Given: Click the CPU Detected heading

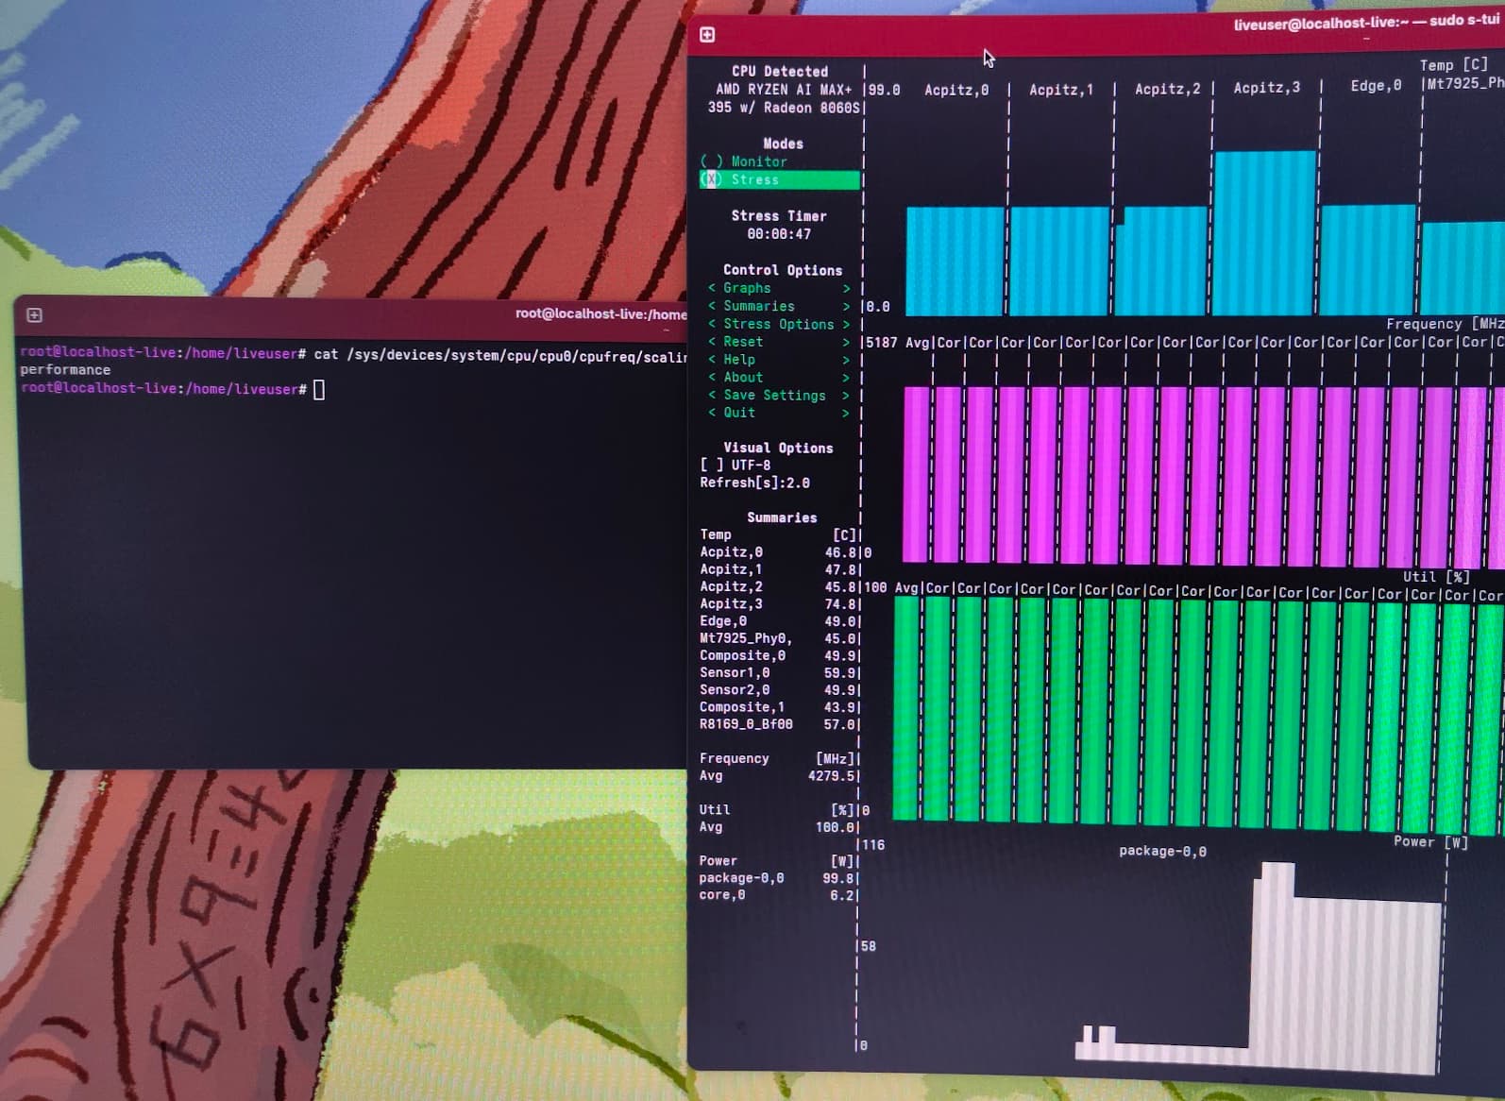Looking at the screenshot, I should pyautogui.click(x=780, y=71).
